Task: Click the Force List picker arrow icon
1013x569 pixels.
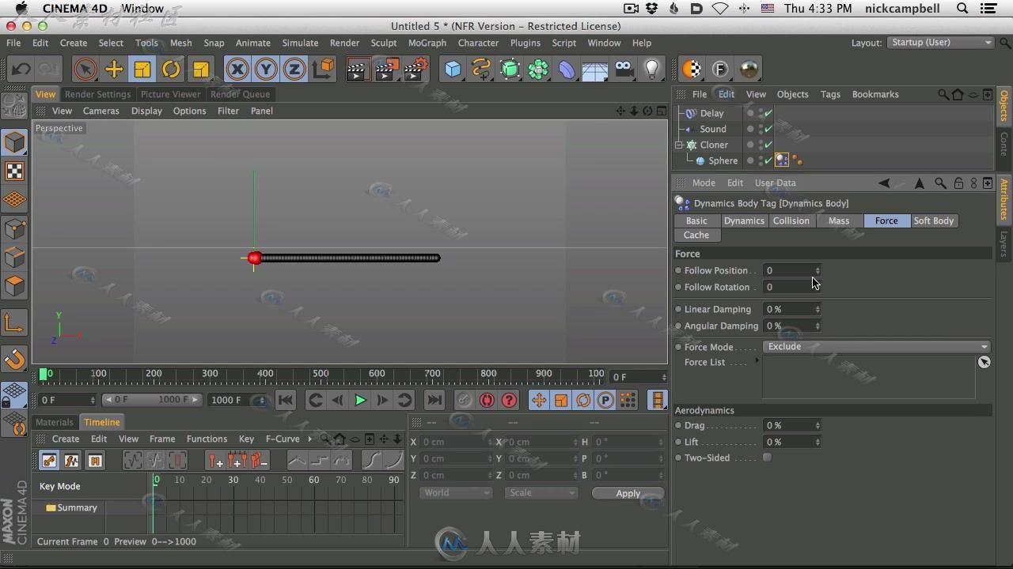Action: click(984, 362)
